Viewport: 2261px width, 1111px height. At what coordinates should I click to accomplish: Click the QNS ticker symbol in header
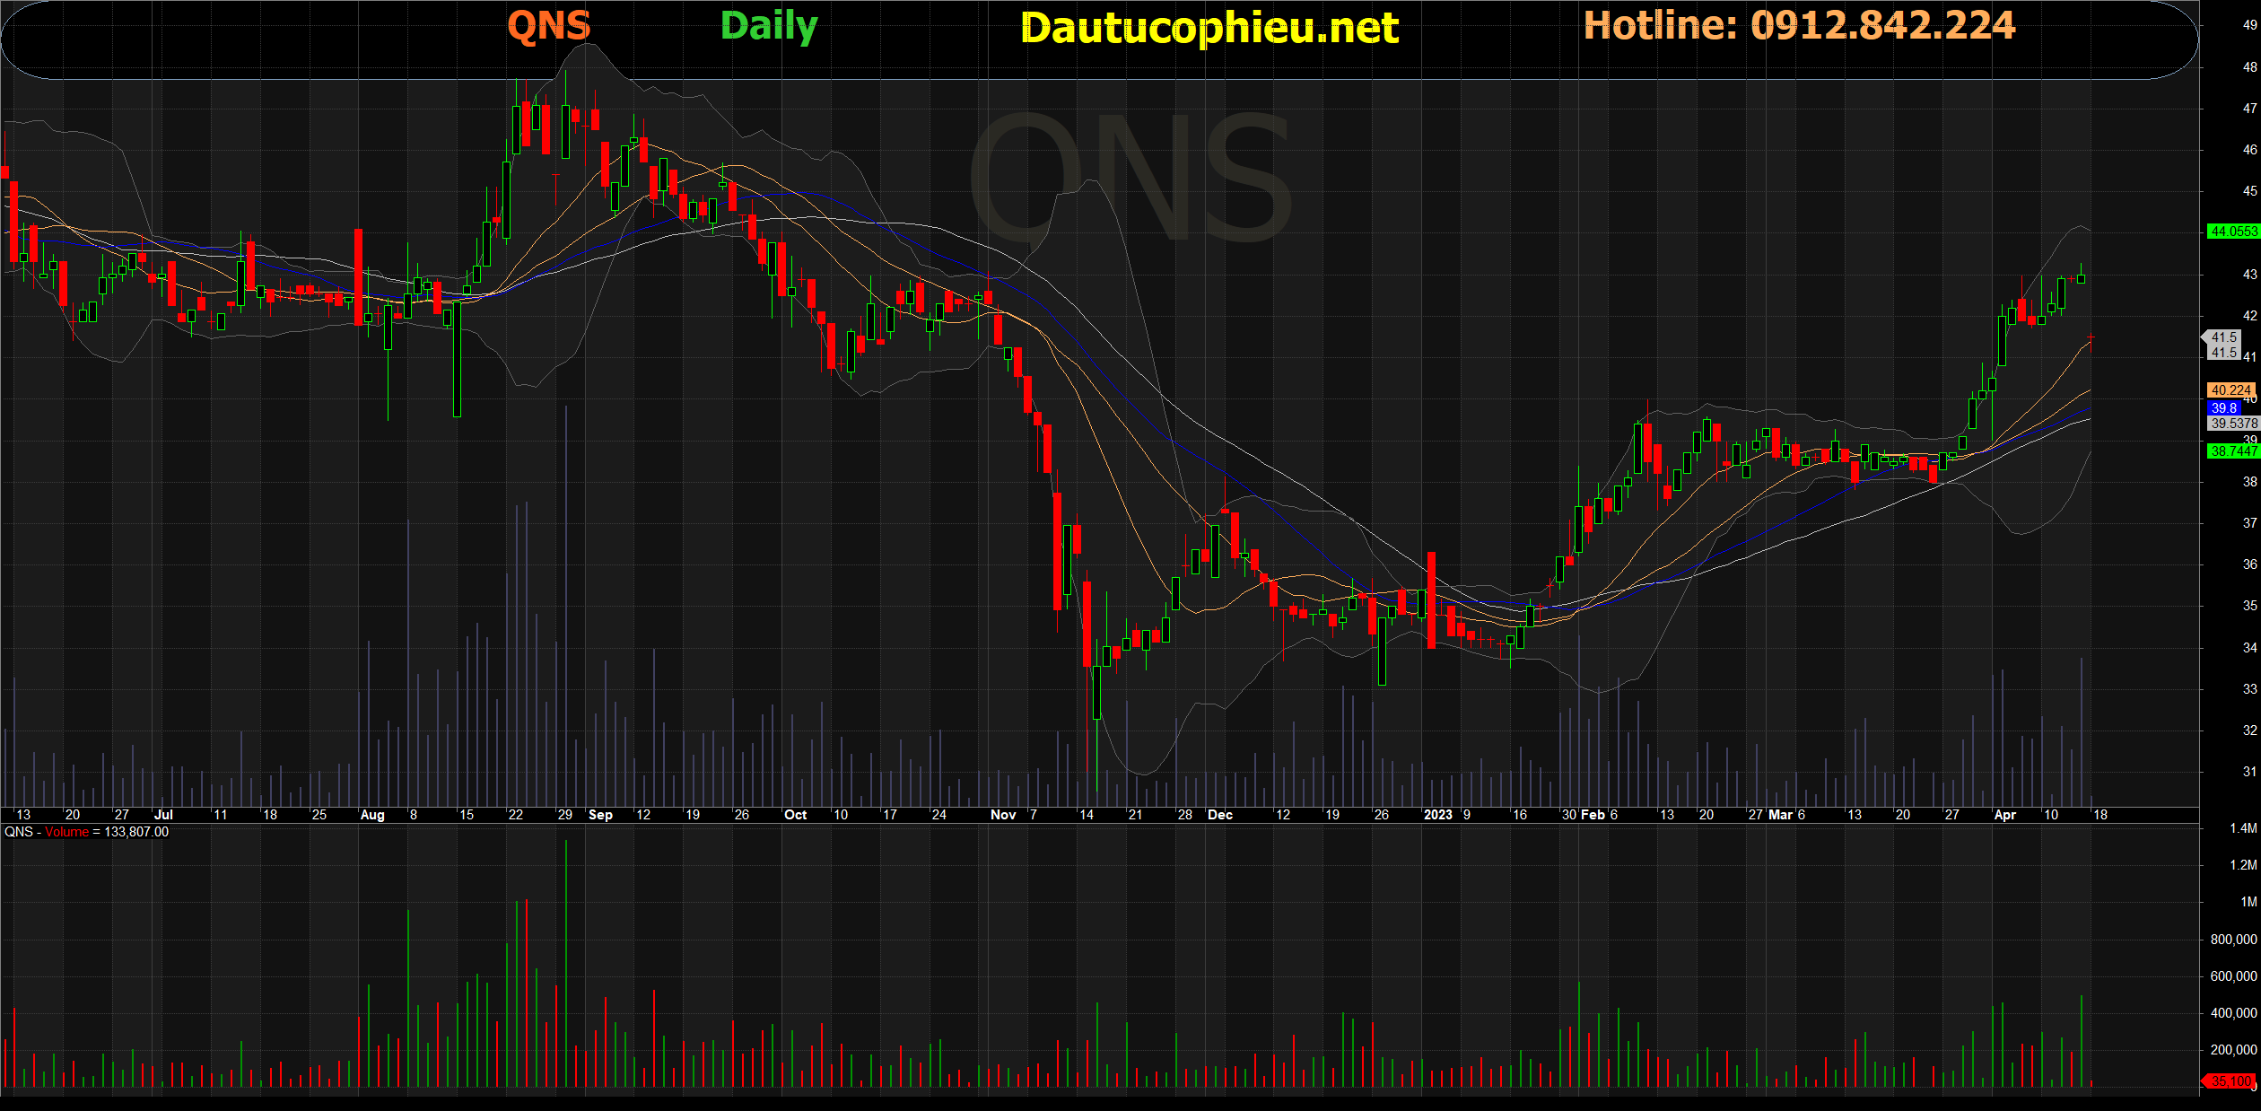coord(549,26)
